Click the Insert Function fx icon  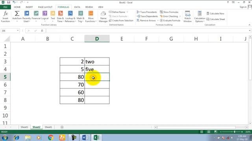pos(6,16)
